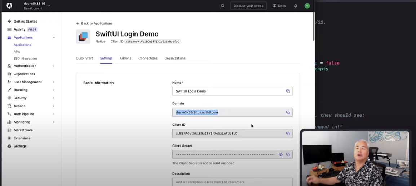Go Back to Applications

[x=94, y=23]
